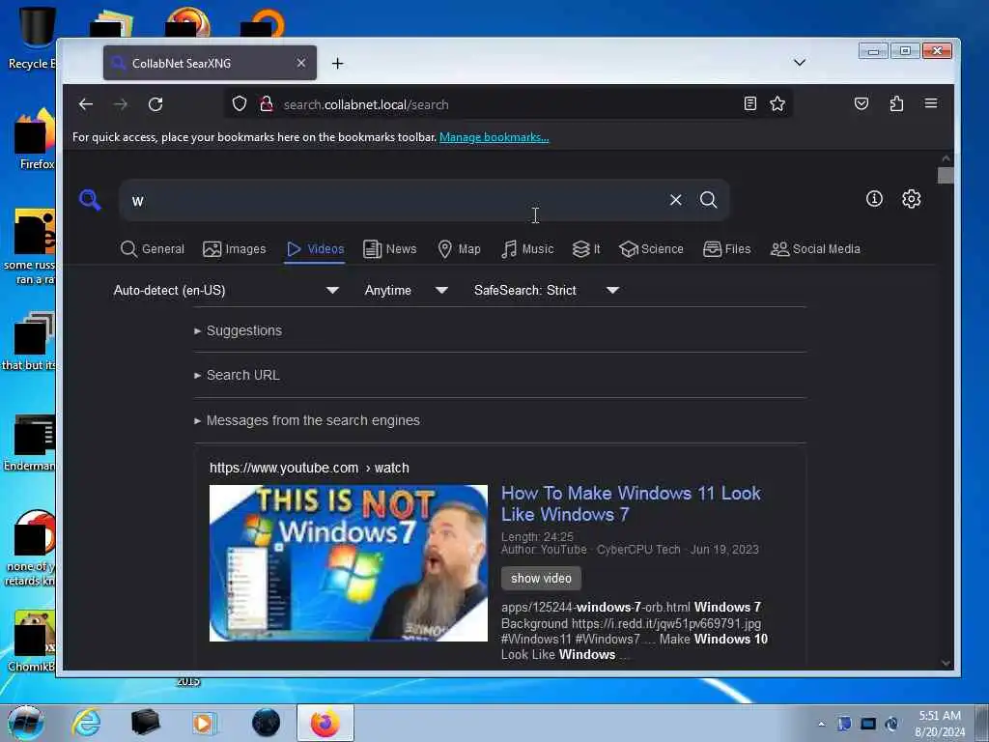
Task: Select the Recycle Bin desktop icon
Action: tap(32, 38)
